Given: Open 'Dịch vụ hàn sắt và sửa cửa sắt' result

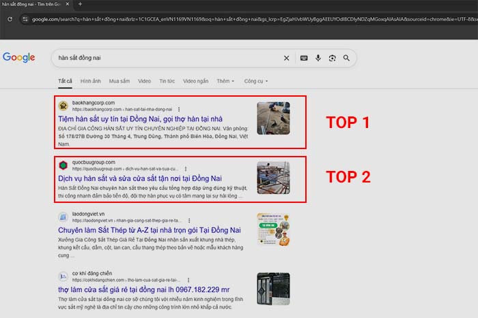Looking at the screenshot, I should (140, 178).
